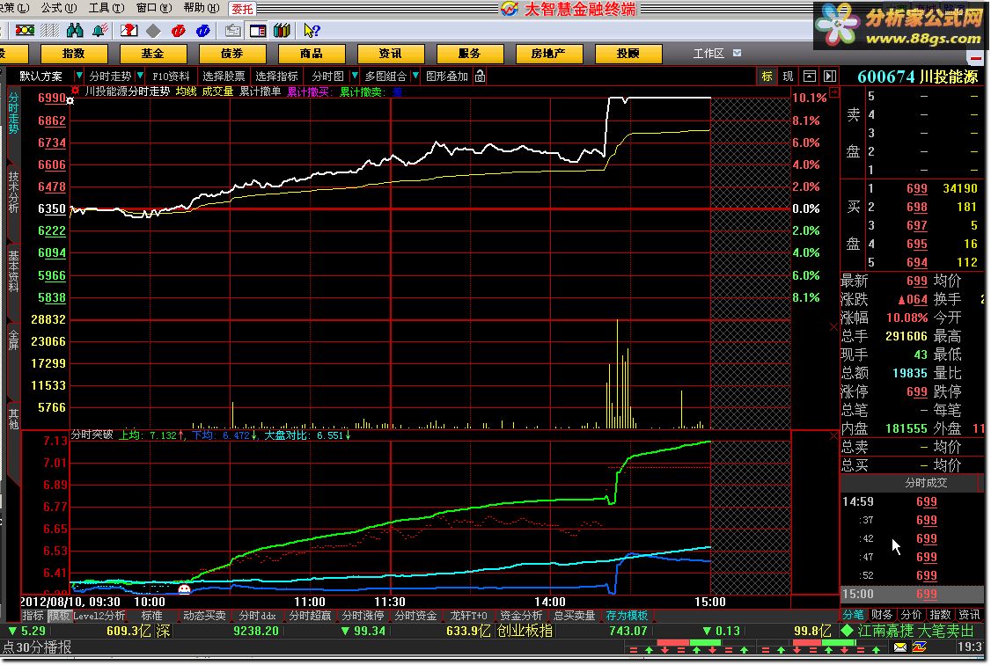The width and height of the screenshot is (991, 665).
Task: Click the binoculars search icon
Action: pyautogui.click(x=75, y=30)
